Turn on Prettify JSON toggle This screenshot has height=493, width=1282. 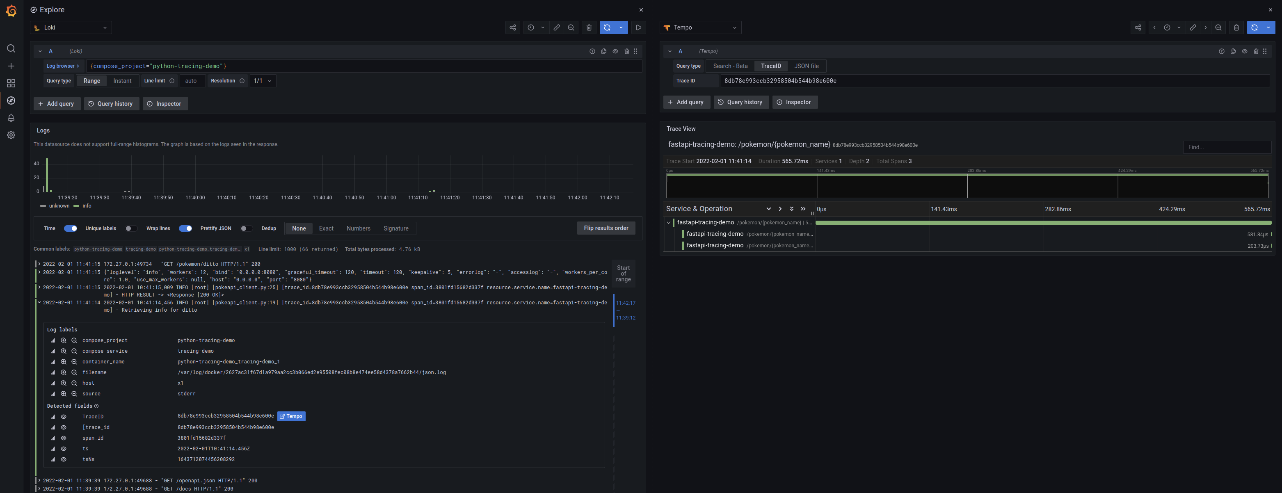(246, 228)
